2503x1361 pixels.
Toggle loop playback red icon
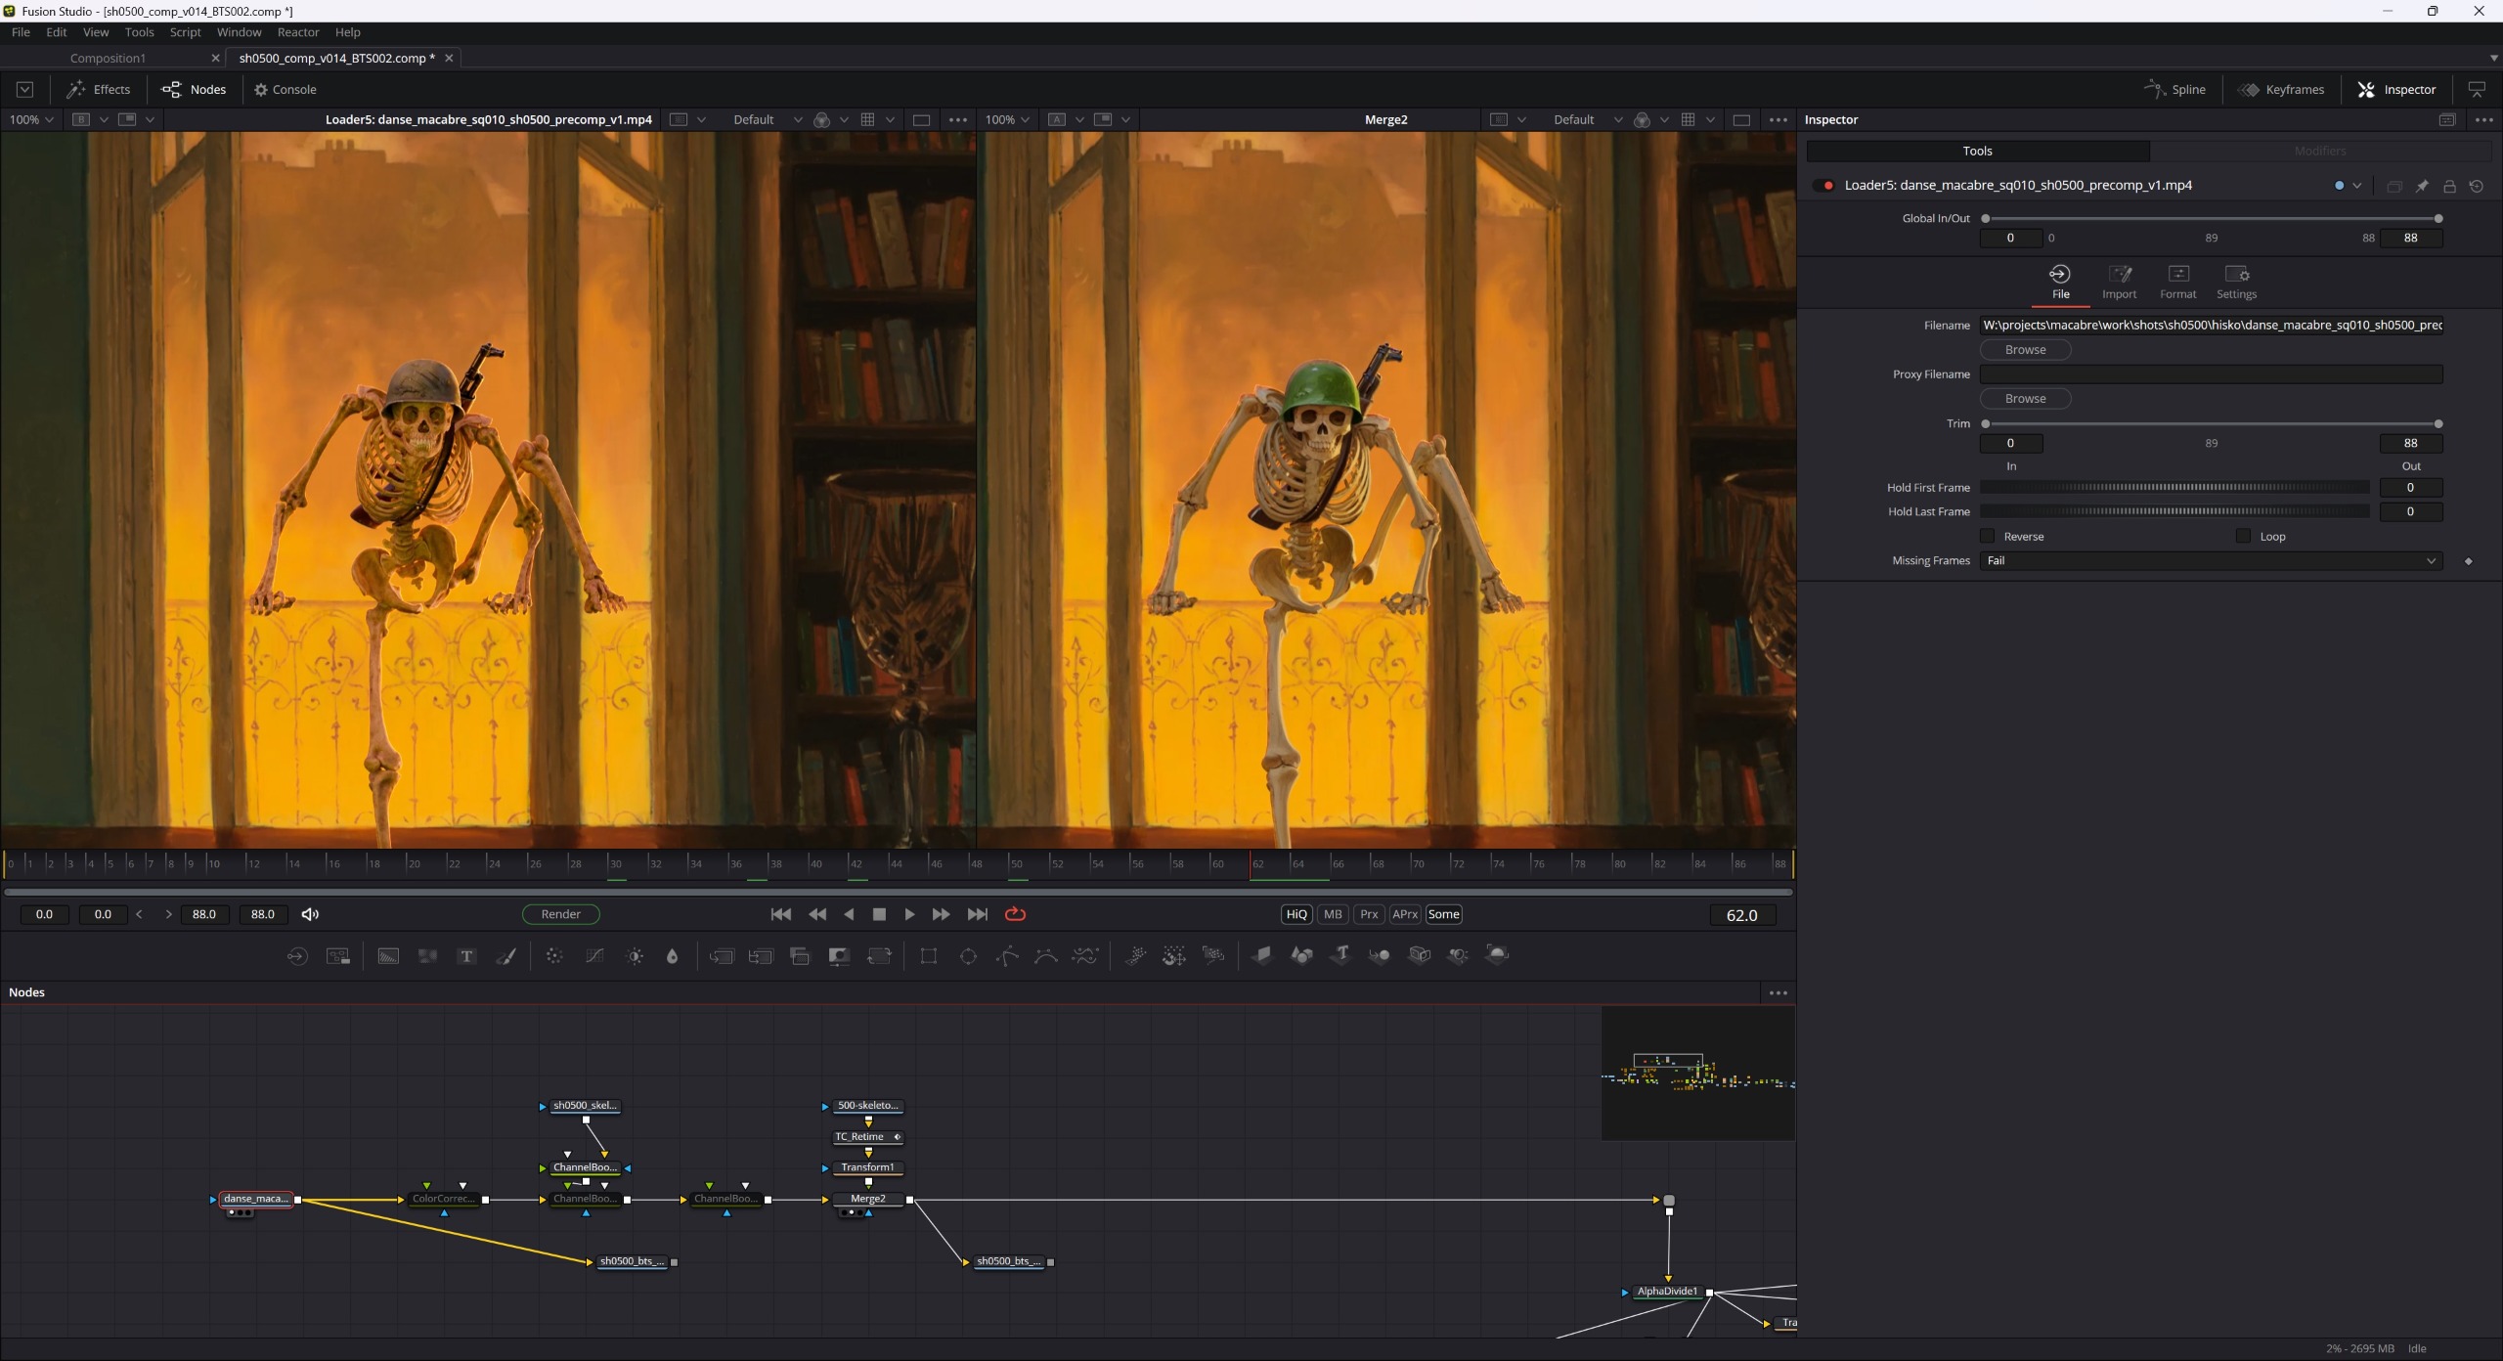tap(1015, 914)
